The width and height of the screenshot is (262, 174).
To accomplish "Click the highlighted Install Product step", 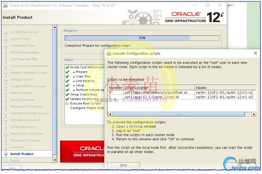I will pyautogui.click(x=22, y=154).
